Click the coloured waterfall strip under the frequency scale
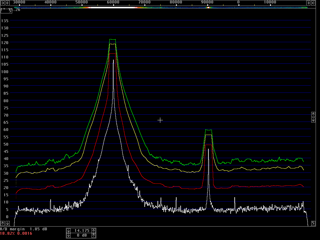The width and height of the screenshot is (320, 240). click(161, 7)
